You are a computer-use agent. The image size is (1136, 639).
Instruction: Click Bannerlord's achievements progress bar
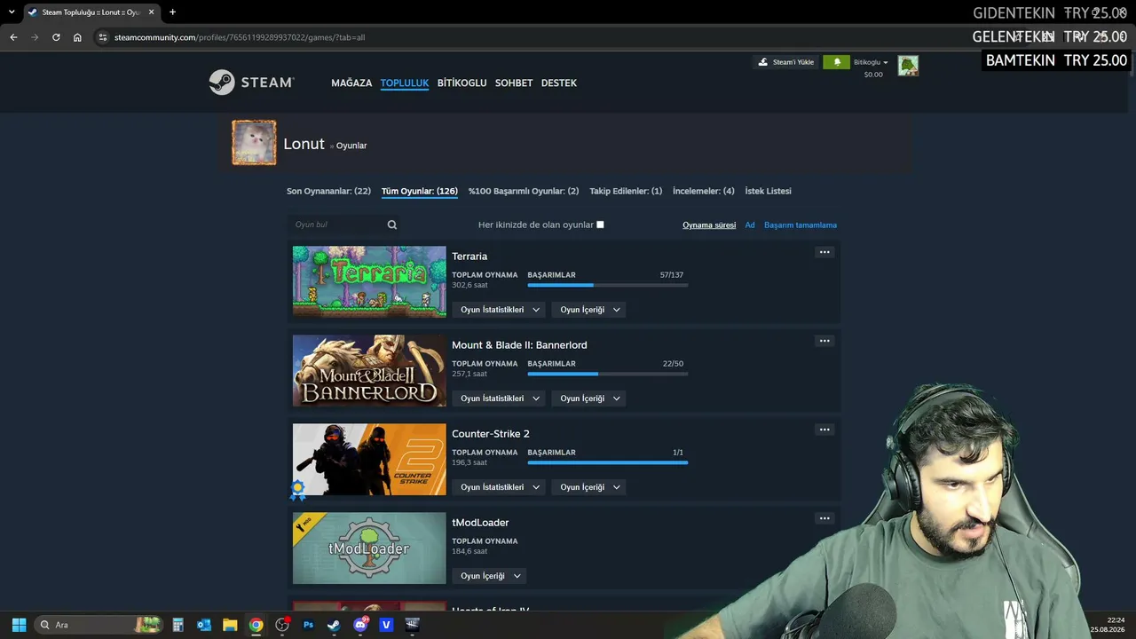[x=607, y=374]
